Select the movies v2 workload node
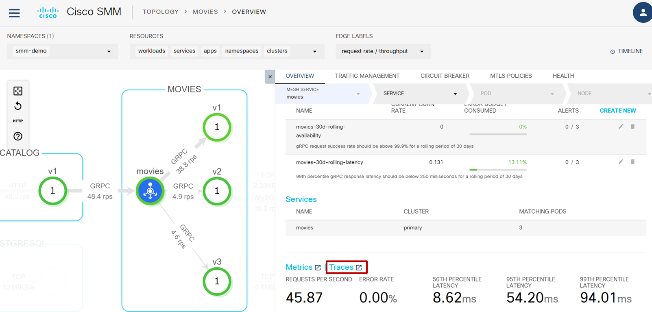Viewport: 652px width, 312px height. 217,191
